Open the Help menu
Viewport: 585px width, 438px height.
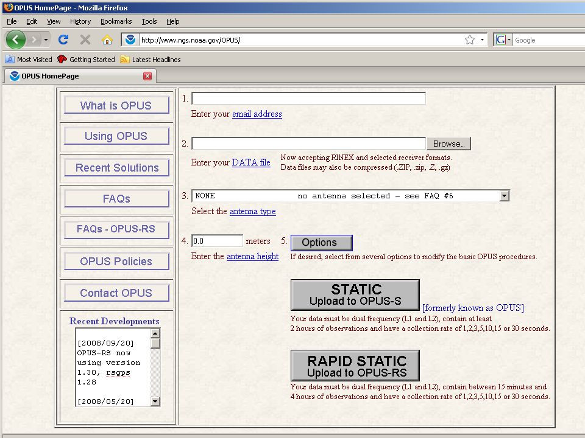pos(172,21)
